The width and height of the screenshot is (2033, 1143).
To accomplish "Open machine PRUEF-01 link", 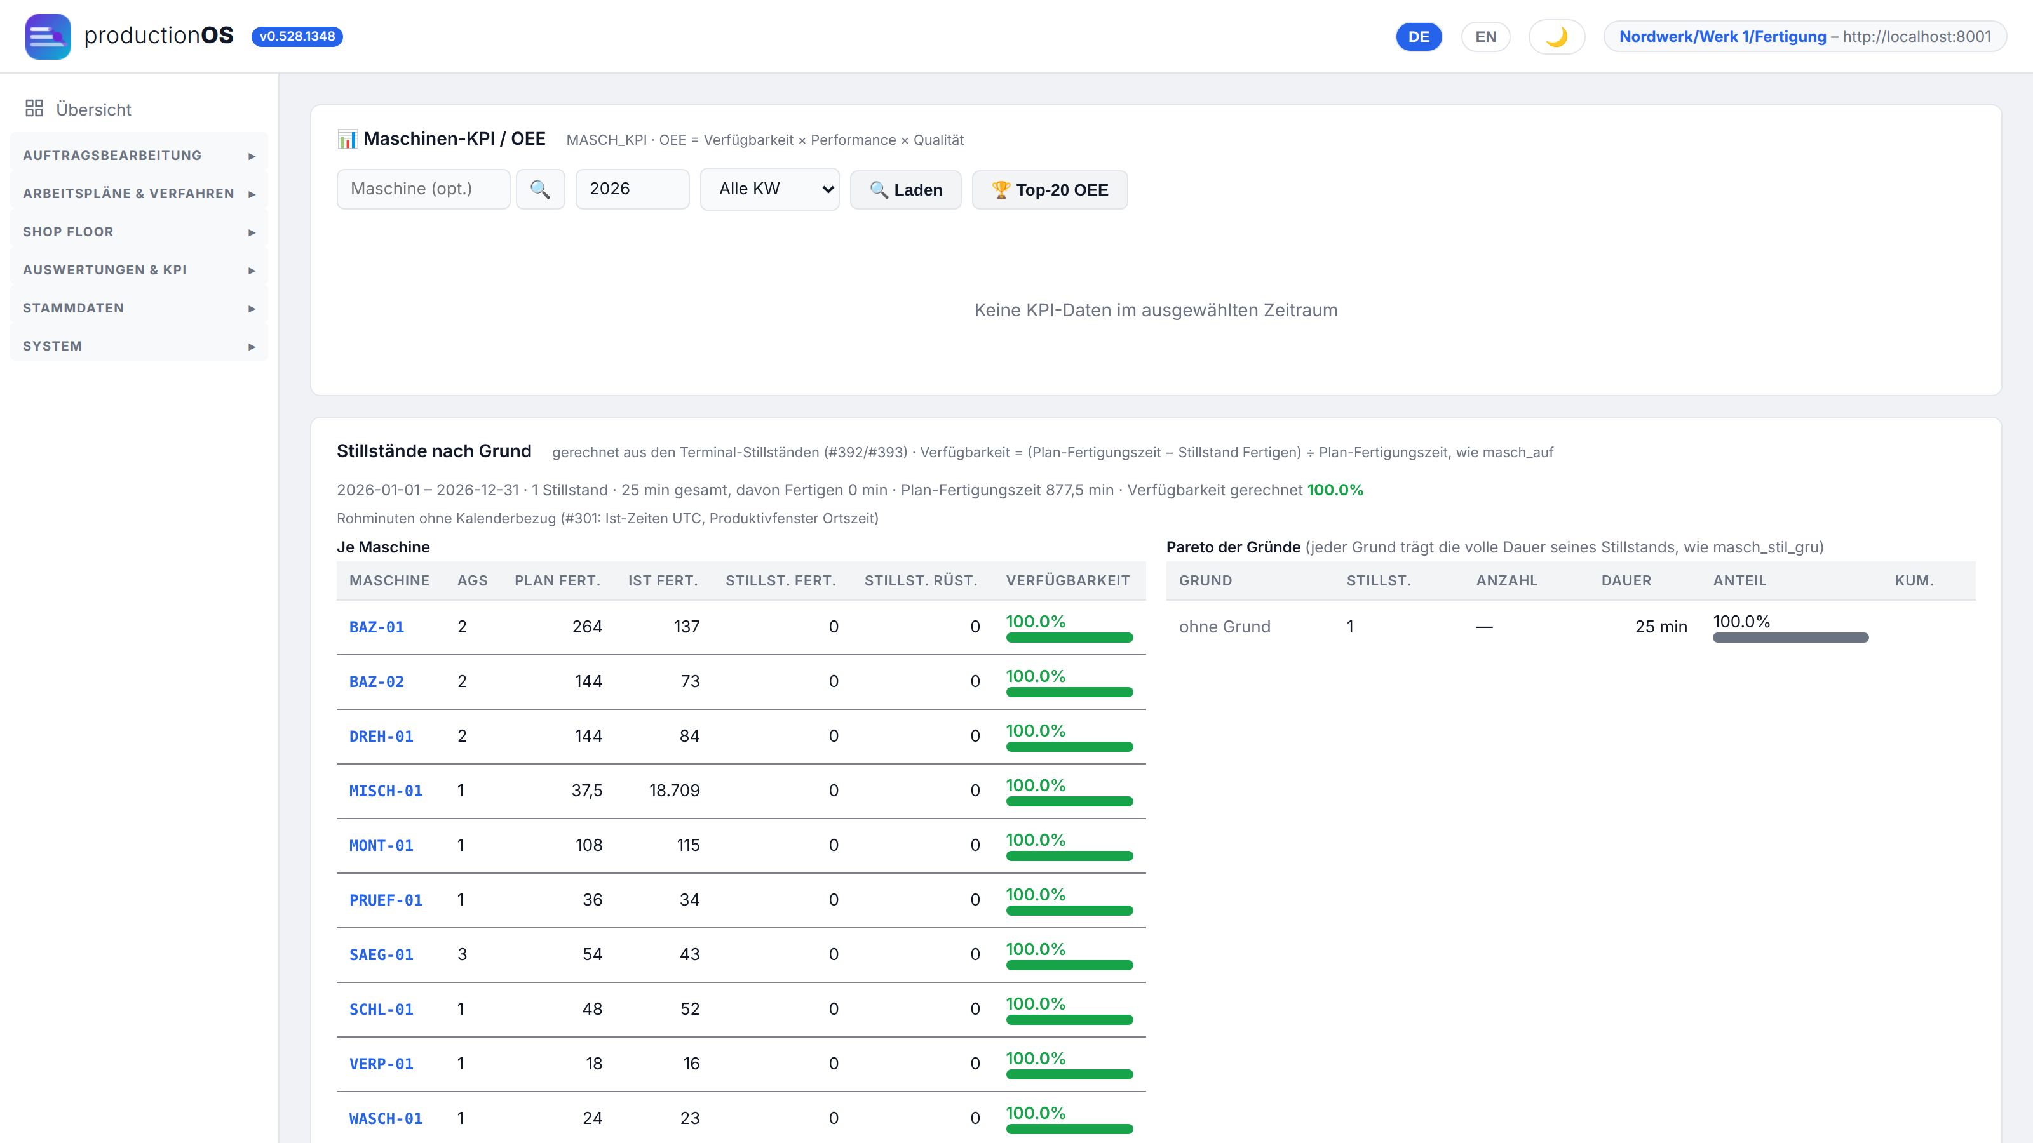I will click(x=386, y=900).
